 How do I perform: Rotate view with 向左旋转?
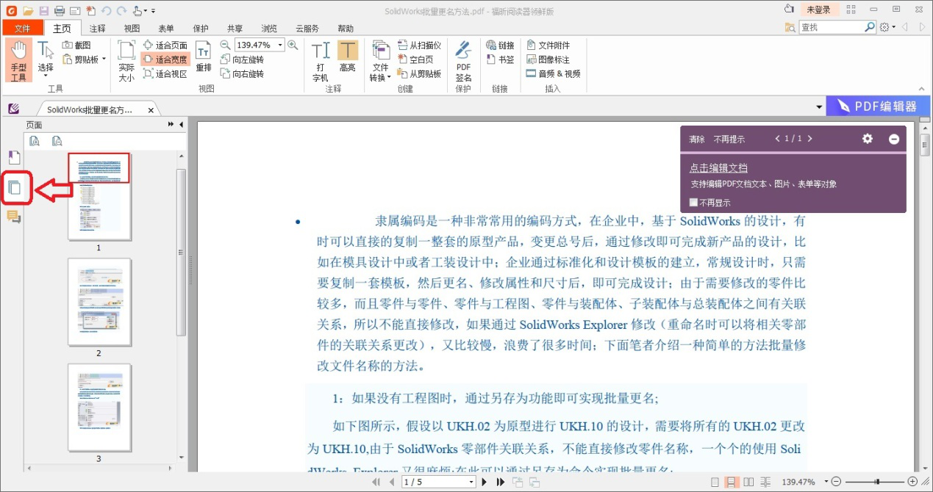pos(242,59)
